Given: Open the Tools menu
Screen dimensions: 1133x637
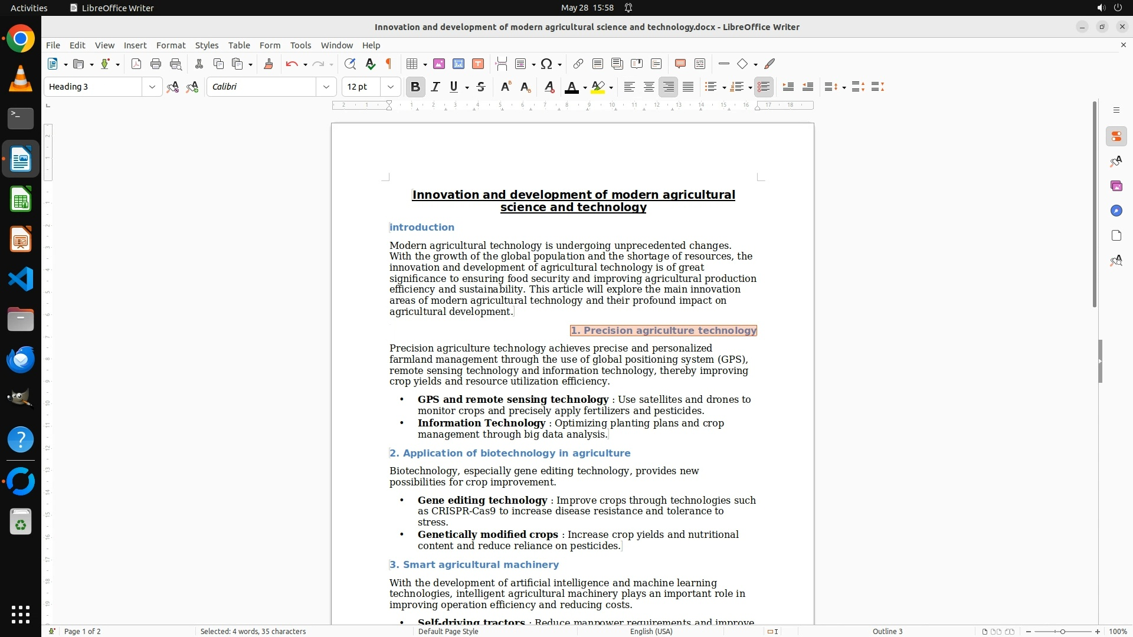Looking at the screenshot, I should (300, 45).
